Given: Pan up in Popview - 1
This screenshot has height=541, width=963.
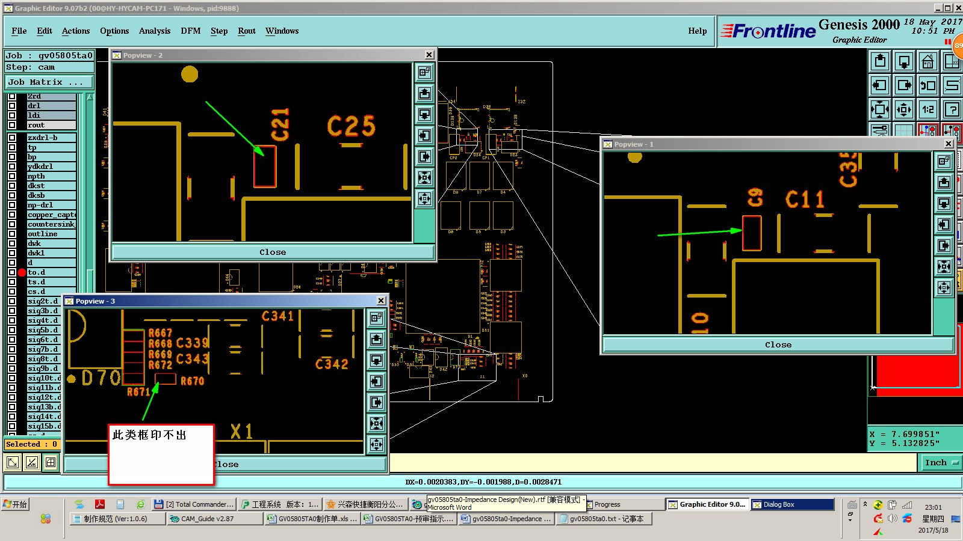Looking at the screenshot, I should pyautogui.click(x=944, y=183).
